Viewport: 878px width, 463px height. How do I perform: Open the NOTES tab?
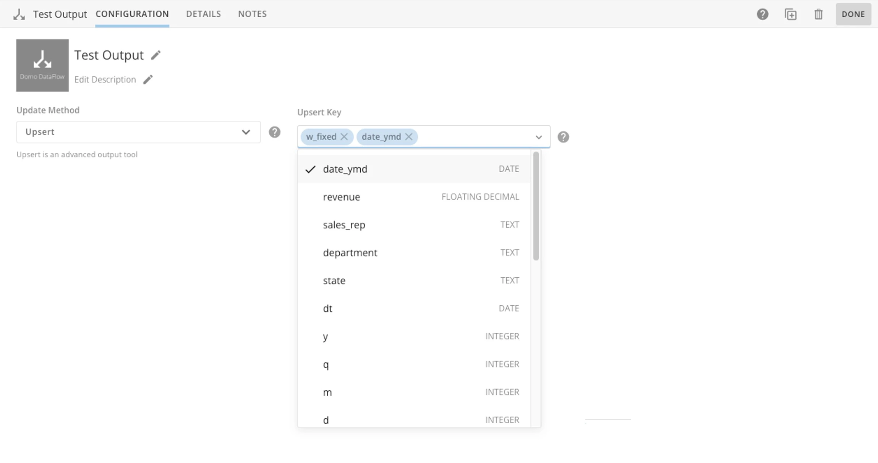[x=252, y=14]
